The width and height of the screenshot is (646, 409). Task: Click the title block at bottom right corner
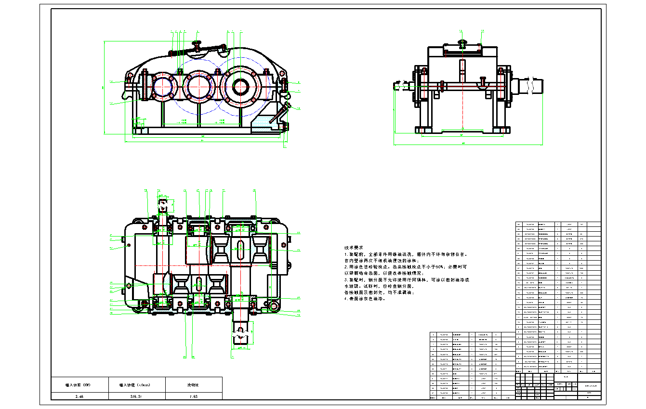tap(558, 385)
